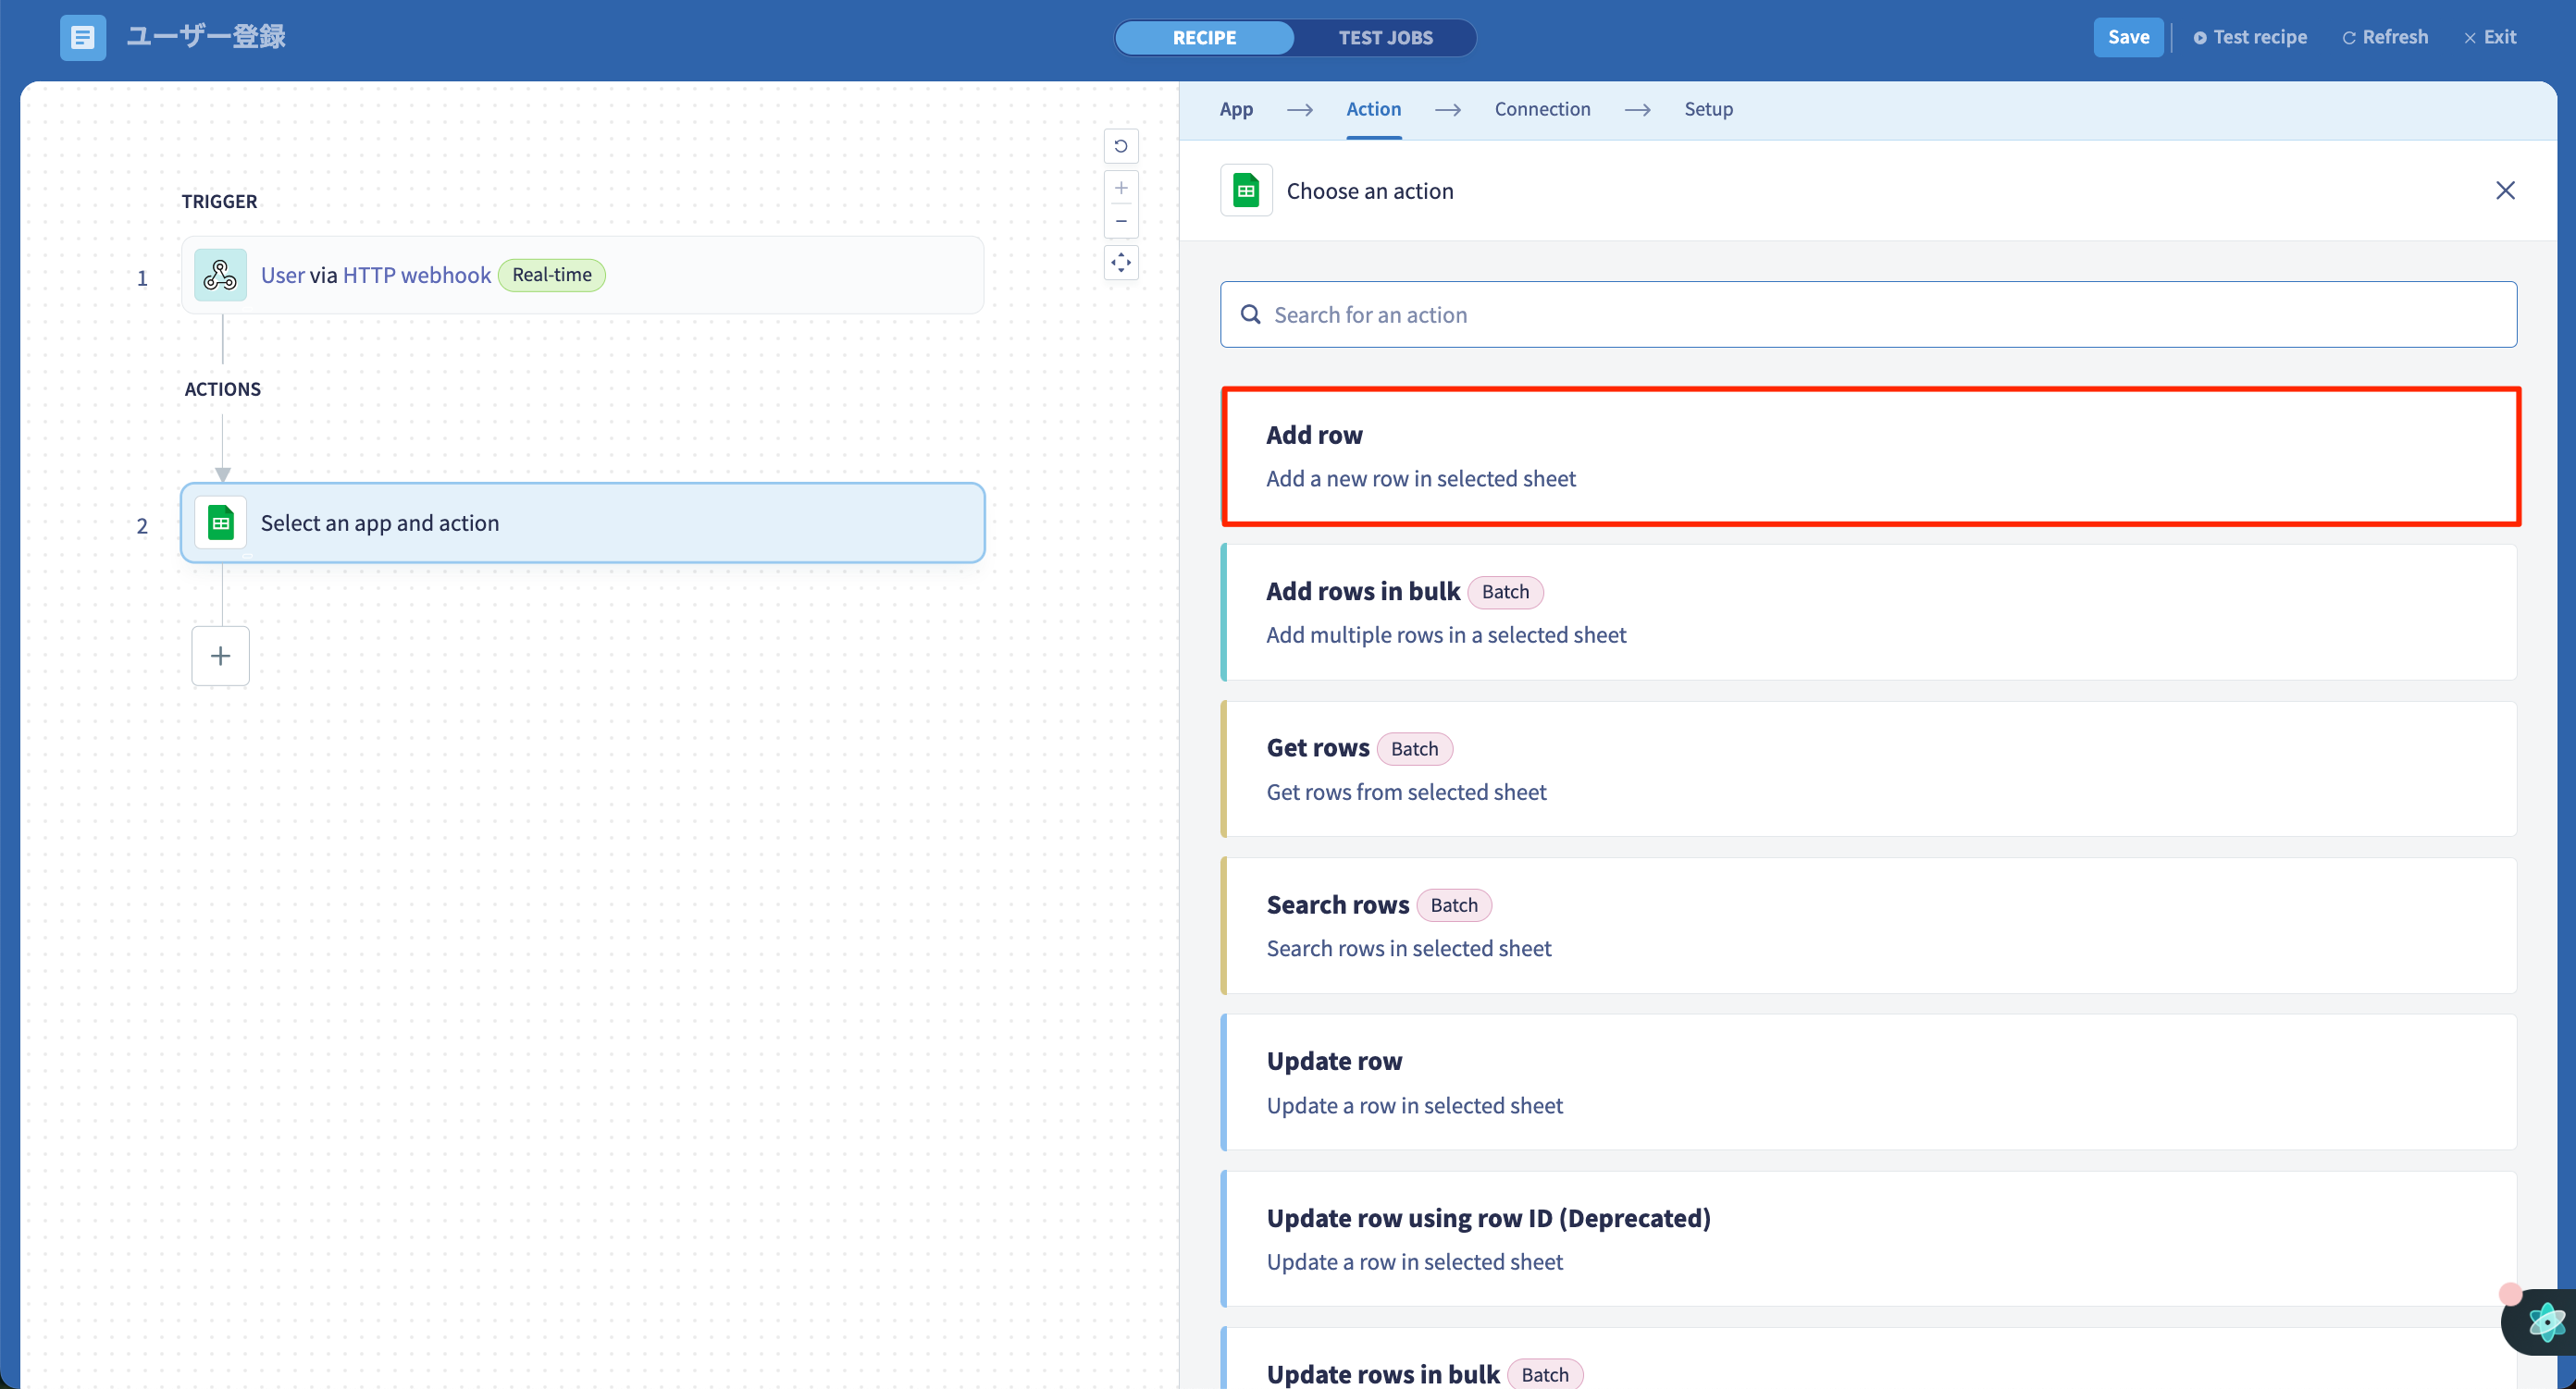The image size is (2576, 1389).
Task: Click the Batch badge on Add rows in bulk
Action: pos(1505,592)
